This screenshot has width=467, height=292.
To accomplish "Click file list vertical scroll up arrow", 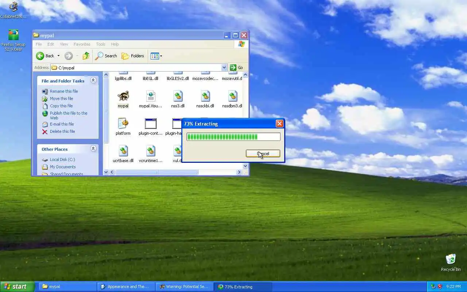I will (245, 75).
